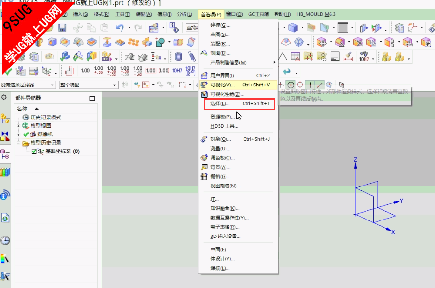435x288 pixels.
Task: Click the delete face icon
Action: [358, 42]
